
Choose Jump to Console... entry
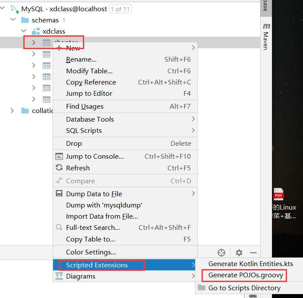click(x=125, y=157)
